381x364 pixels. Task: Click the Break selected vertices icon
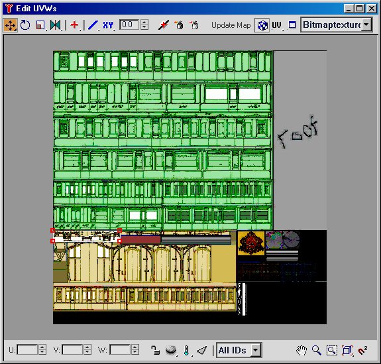[164, 25]
